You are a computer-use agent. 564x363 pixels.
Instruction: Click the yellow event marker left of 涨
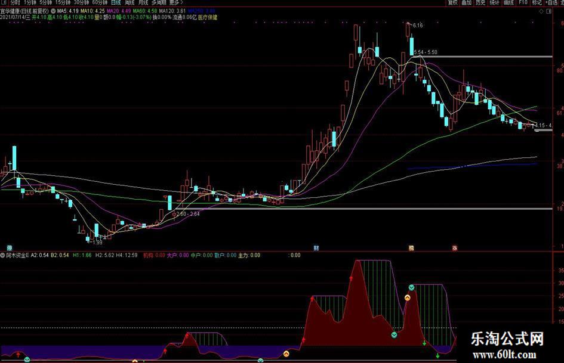411,248
